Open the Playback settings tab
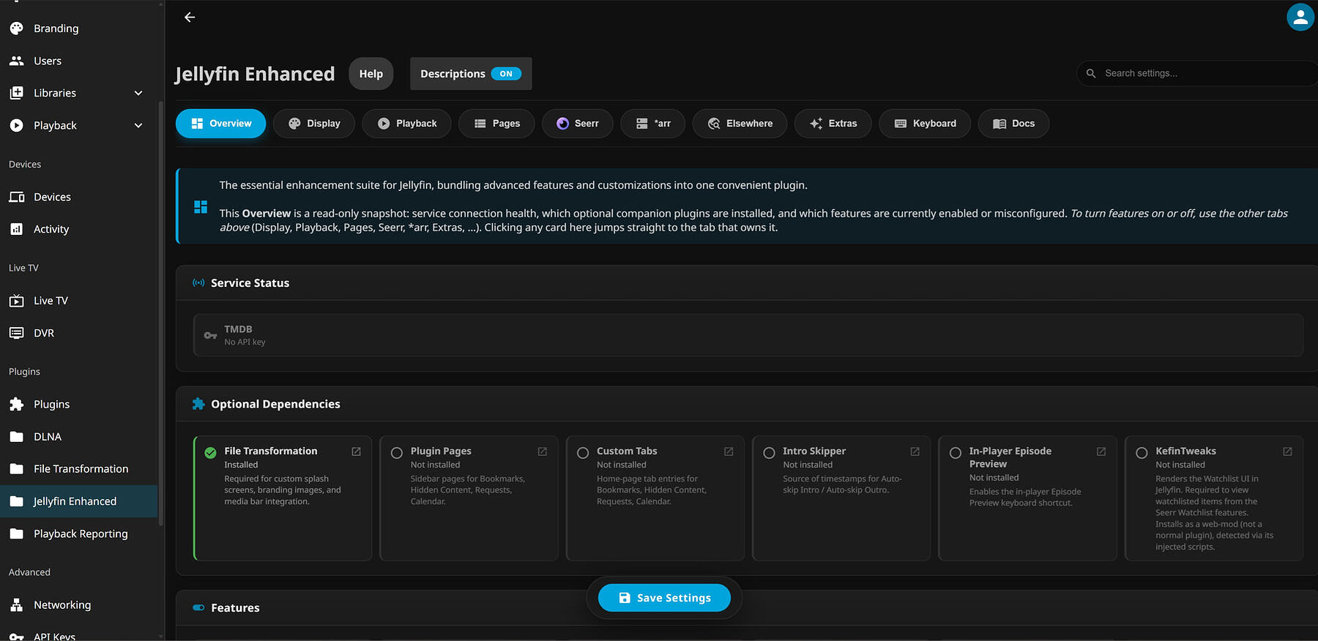This screenshot has height=641, width=1318. 406,124
